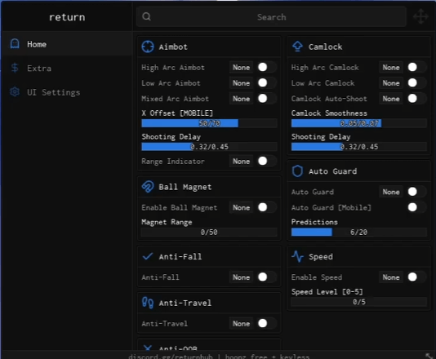Viewport: 436px width, 359px height.
Task: Set the Speed Level [0-5] slider
Action: pyautogui.click(x=359, y=302)
